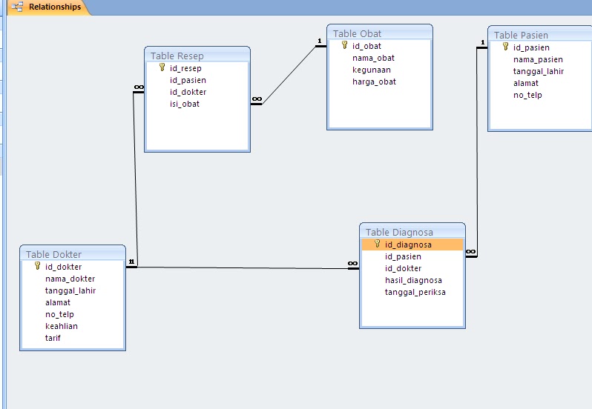Select relationship line from Dokter to Diagnosa

coord(242,268)
